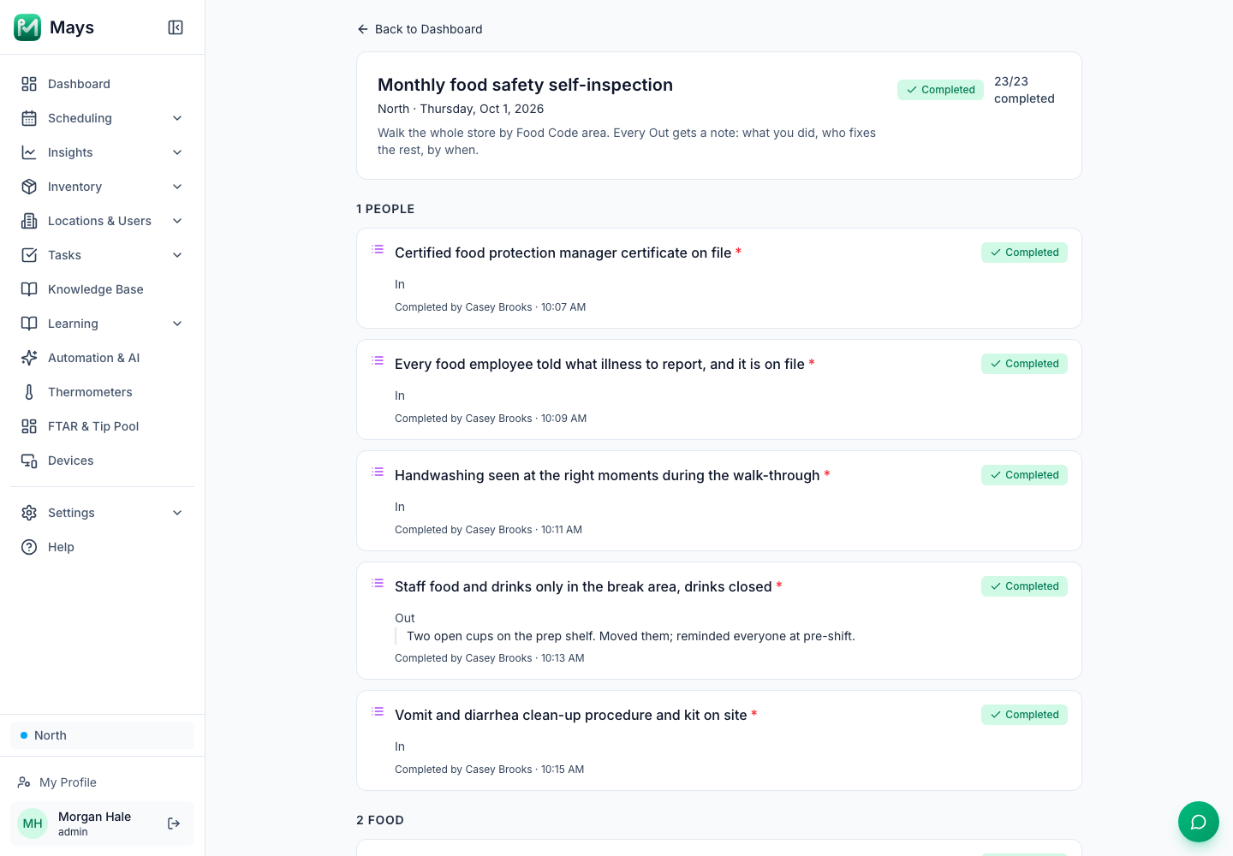Click list icon beside Certified food protection manager
This screenshot has height=856, width=1233.
378,249
